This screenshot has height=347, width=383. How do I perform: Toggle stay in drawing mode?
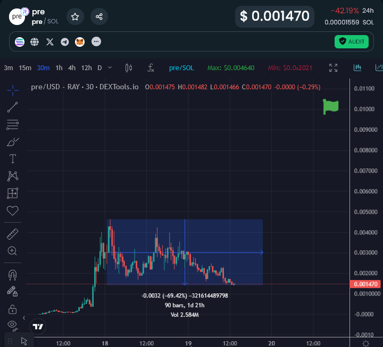12,291
